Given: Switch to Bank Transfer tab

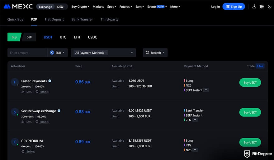Looking at the screenshot, I should tap(82, 19).
